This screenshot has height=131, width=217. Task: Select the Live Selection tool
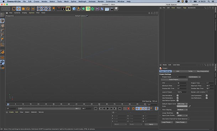pos(14,9)
